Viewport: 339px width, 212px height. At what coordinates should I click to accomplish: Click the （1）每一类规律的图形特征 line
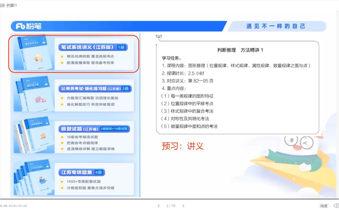click(187, 96)
